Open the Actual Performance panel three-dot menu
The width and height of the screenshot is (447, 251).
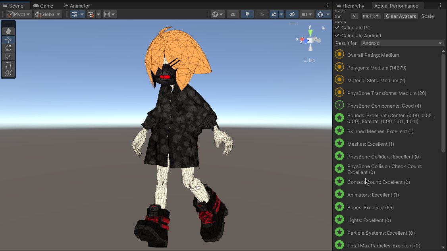pos(440,6)
